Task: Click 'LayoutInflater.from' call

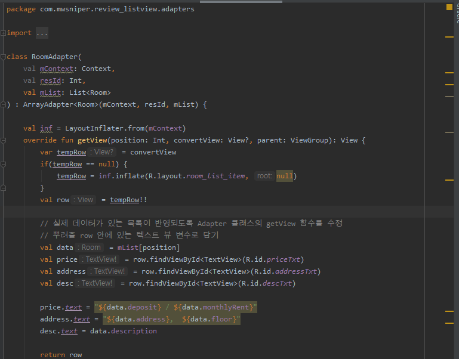Action: pyautogui.click(x=105, y=128)
